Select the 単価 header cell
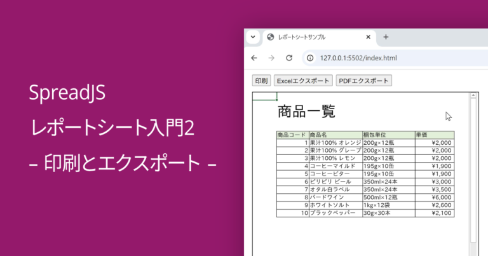 click(x=435, y=135)
